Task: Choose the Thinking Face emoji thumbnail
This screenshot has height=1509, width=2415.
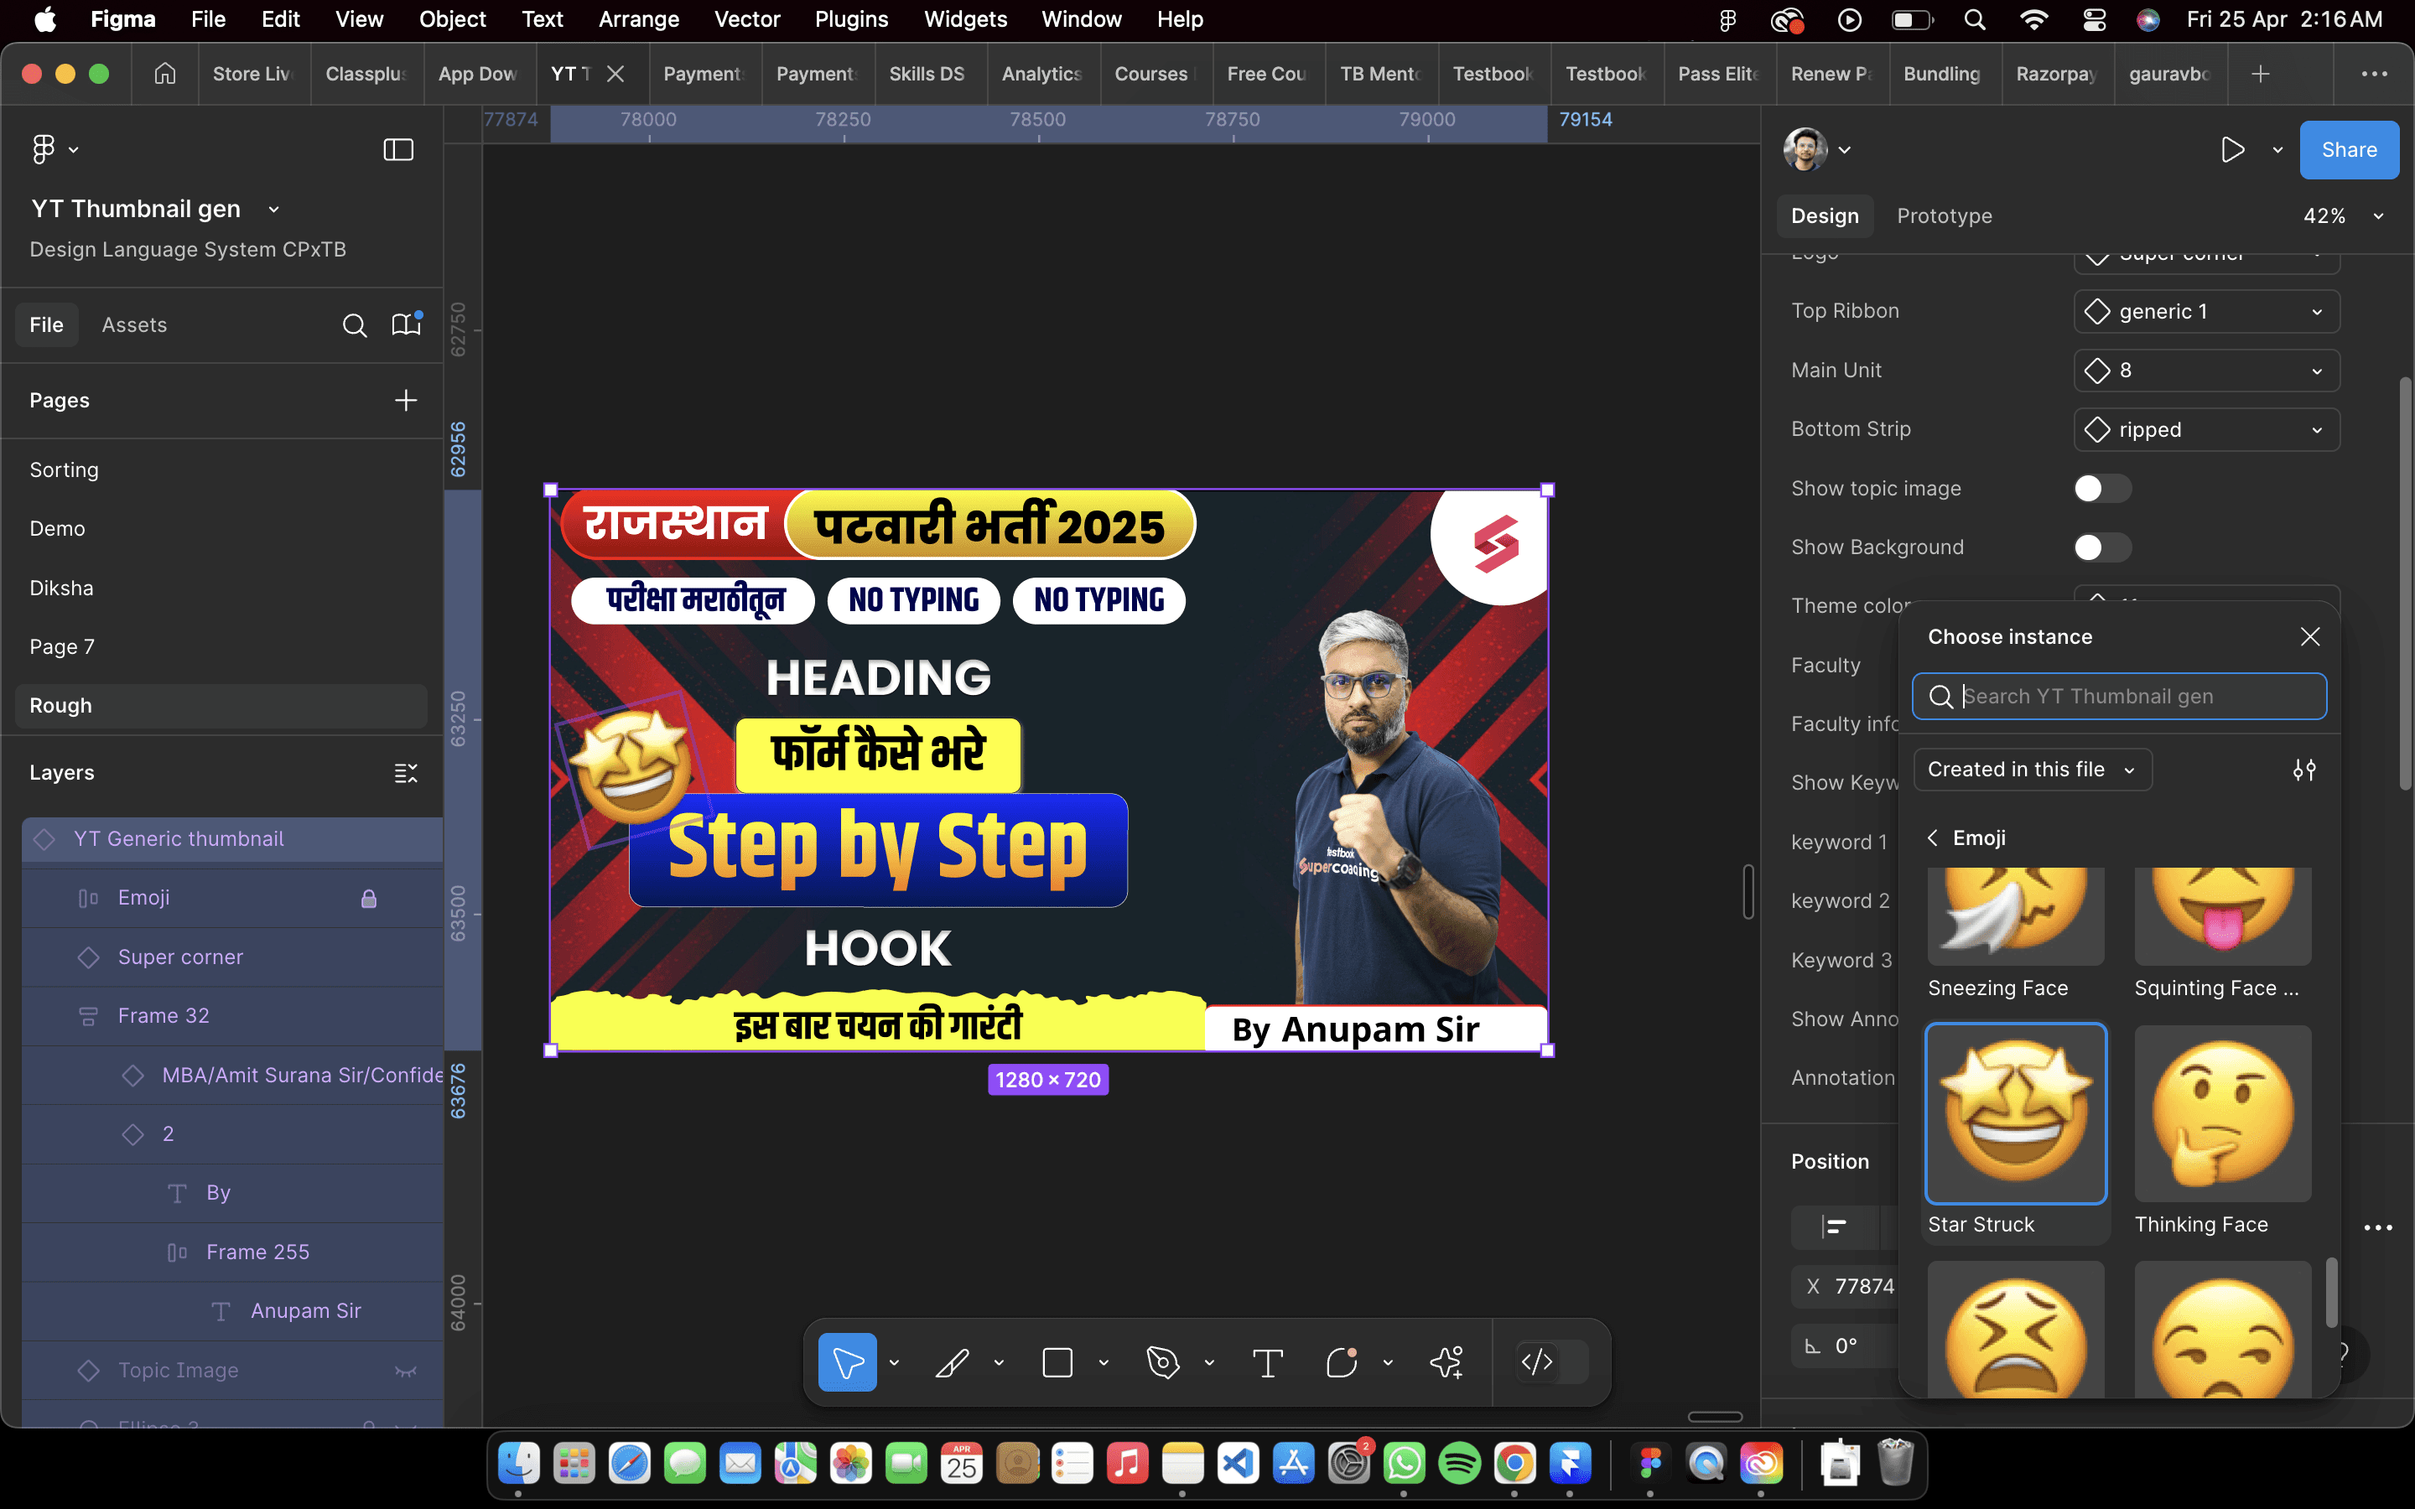Action: (x=2222, y=1114)
